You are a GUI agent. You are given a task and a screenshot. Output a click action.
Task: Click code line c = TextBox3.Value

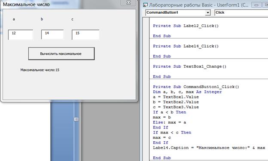pyautogui.click(x=176, y=107)
